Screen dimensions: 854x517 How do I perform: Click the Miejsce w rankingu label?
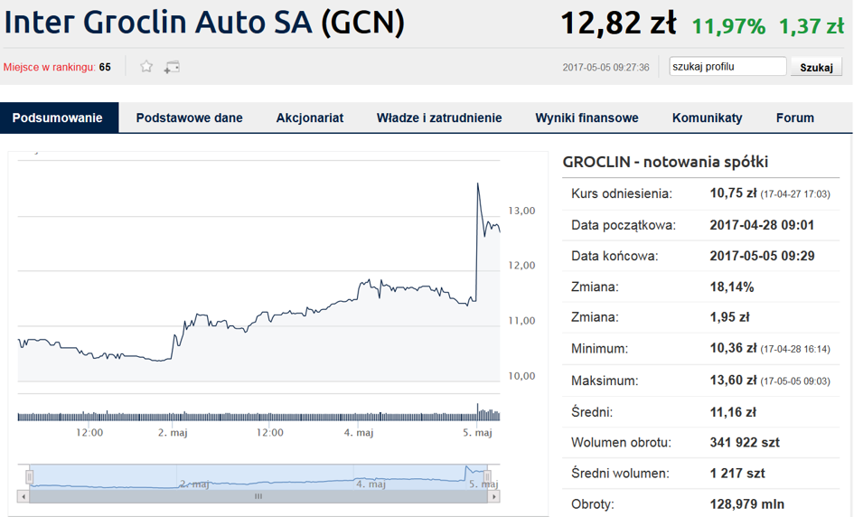click(x=49, y=67)
